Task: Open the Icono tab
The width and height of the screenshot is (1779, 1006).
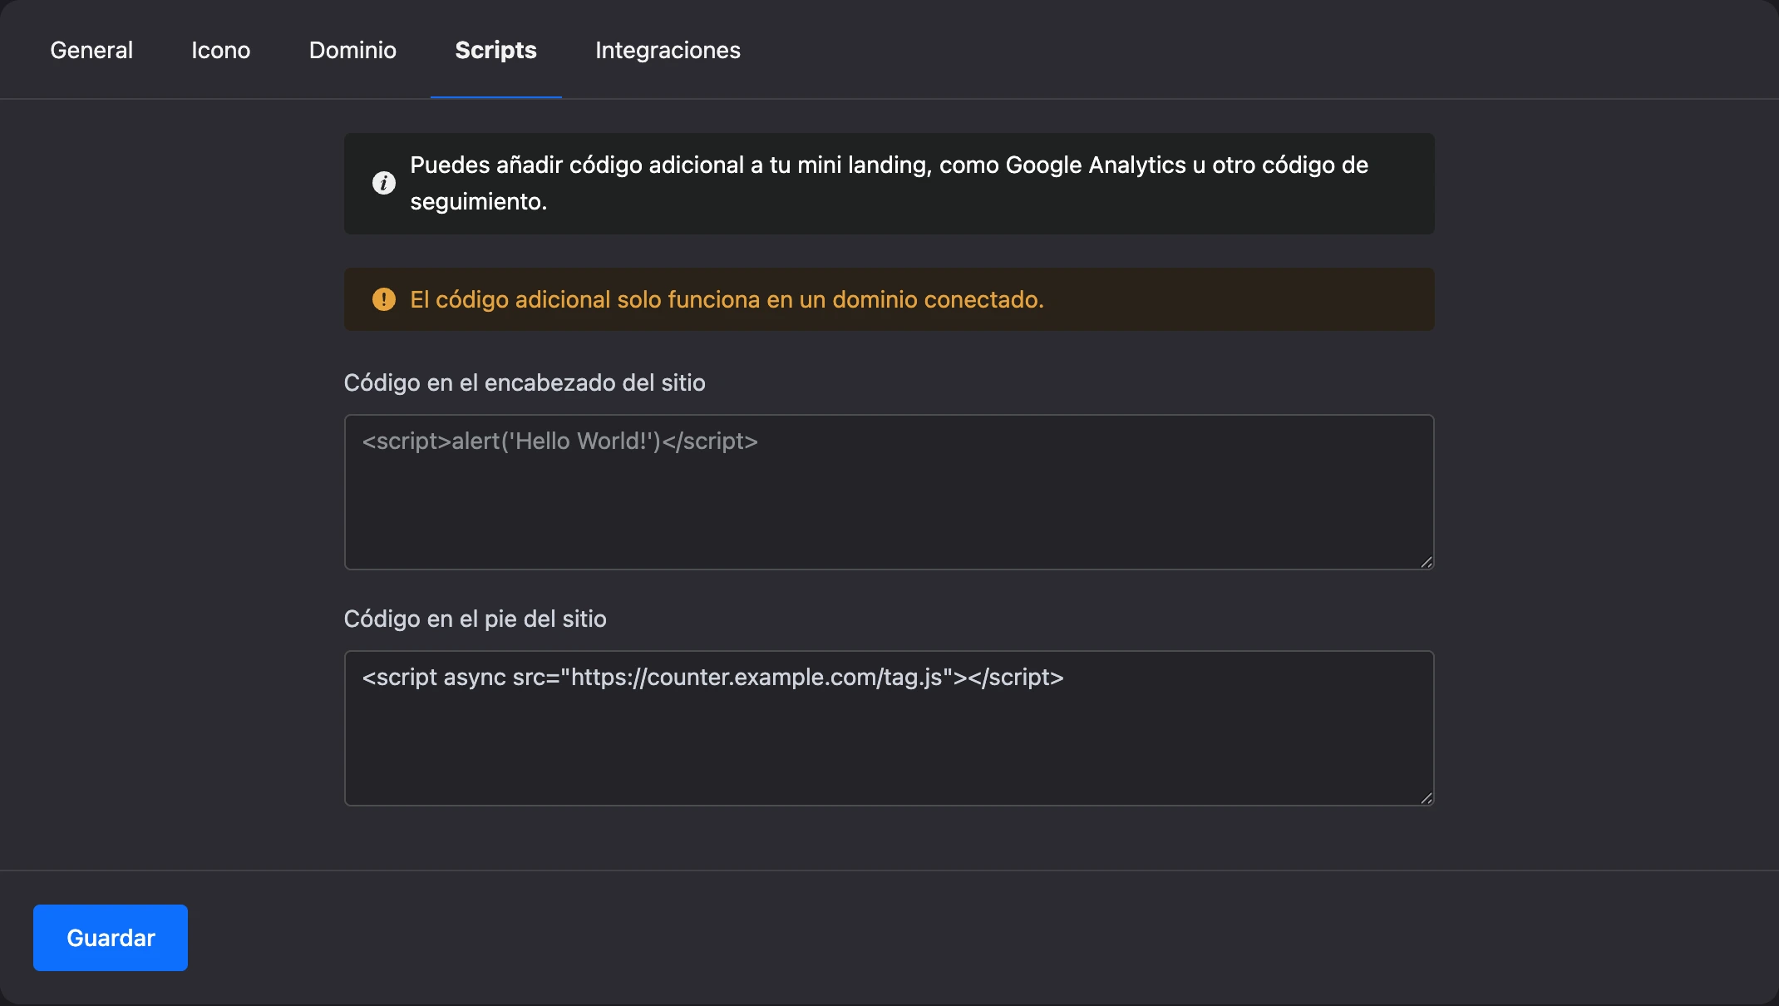Action: coord(221,50)
